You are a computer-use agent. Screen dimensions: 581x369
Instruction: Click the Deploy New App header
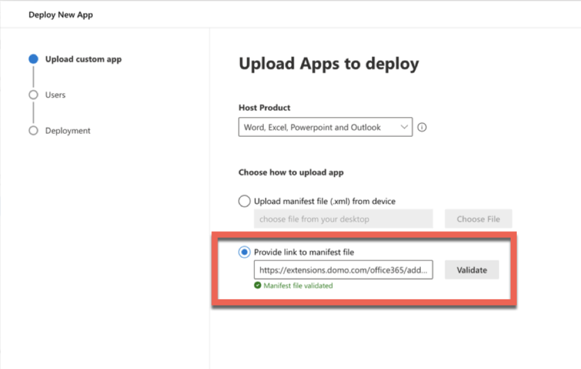[59, 14]
